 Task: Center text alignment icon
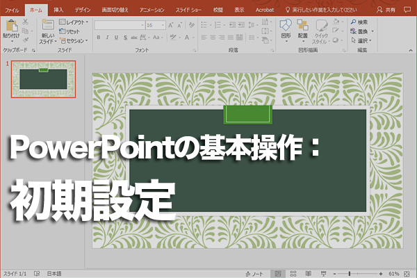tap(213, 38)
